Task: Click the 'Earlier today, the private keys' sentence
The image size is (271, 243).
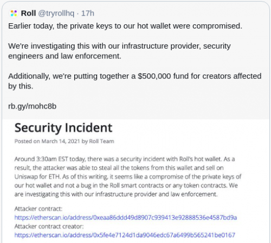Action: (125, 26)
